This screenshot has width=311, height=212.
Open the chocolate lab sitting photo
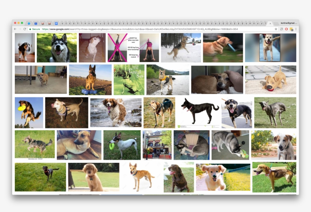tap(179, 177)
